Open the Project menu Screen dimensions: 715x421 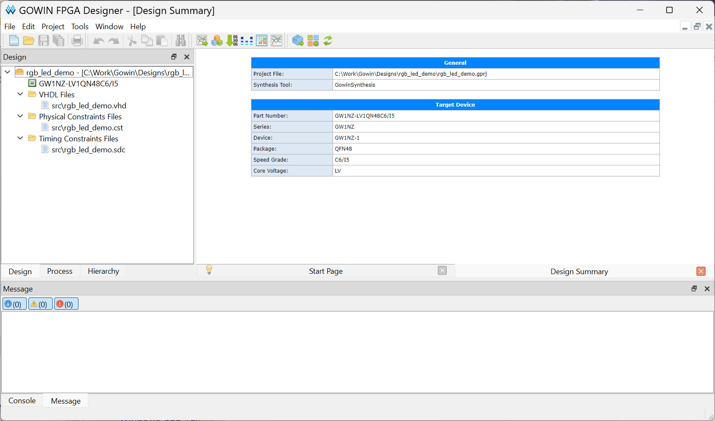click(53, 27)
